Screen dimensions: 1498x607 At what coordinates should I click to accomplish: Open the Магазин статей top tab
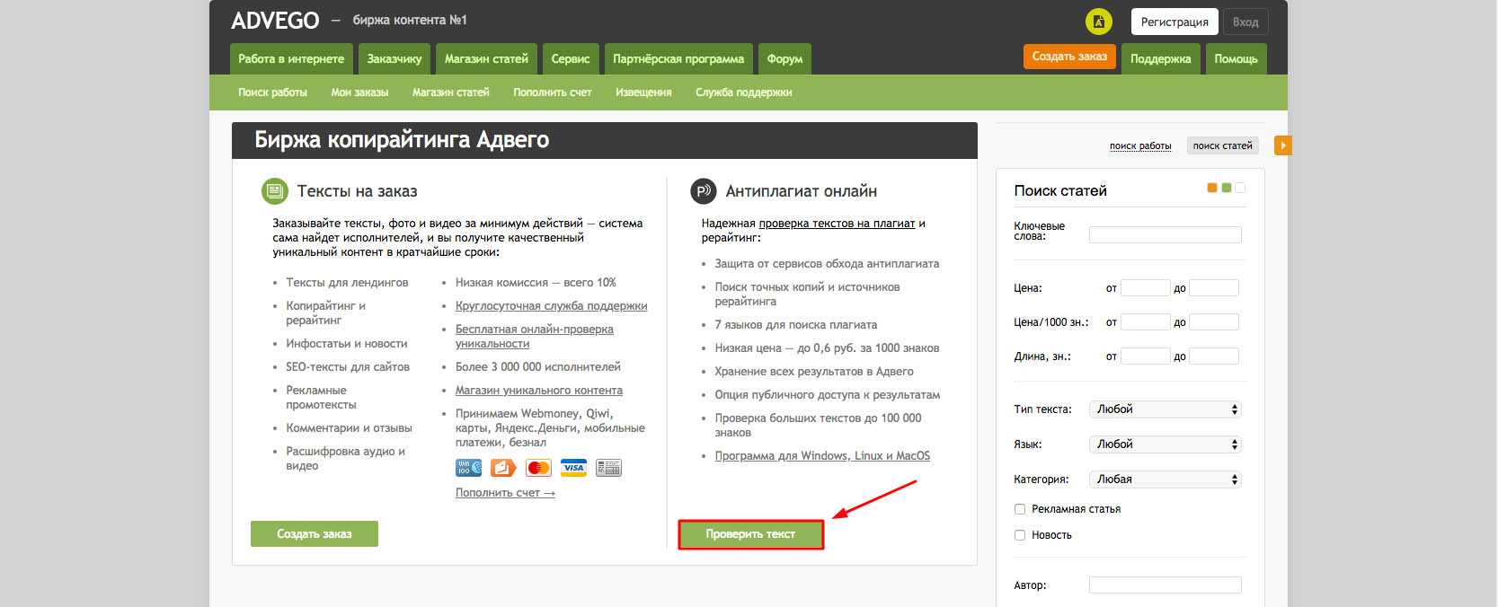(486, 59)
